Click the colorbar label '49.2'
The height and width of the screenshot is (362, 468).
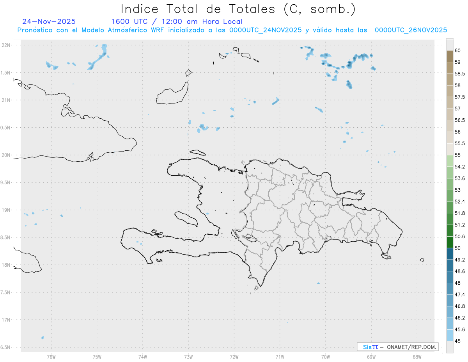point(460,260)
